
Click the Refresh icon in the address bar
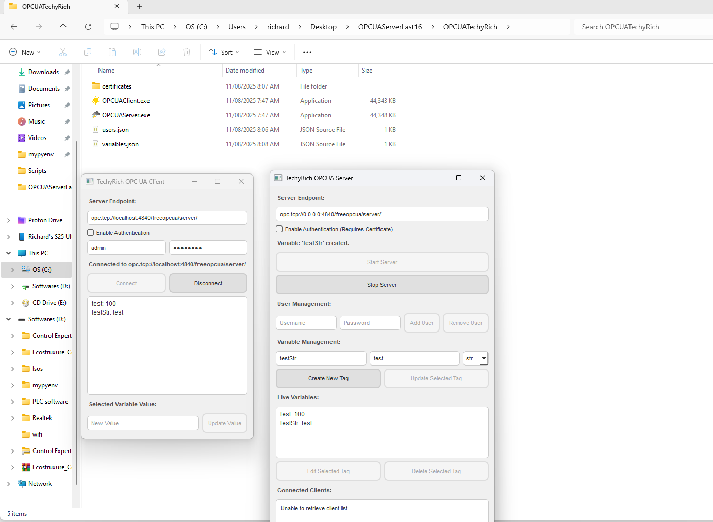click(x=88, y=27)
